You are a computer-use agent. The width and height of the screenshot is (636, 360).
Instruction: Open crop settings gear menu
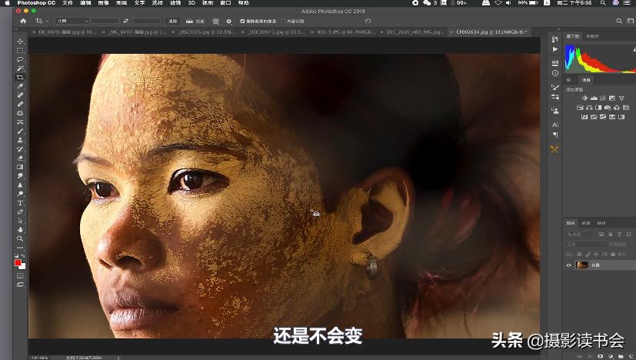tap(229, 21)
